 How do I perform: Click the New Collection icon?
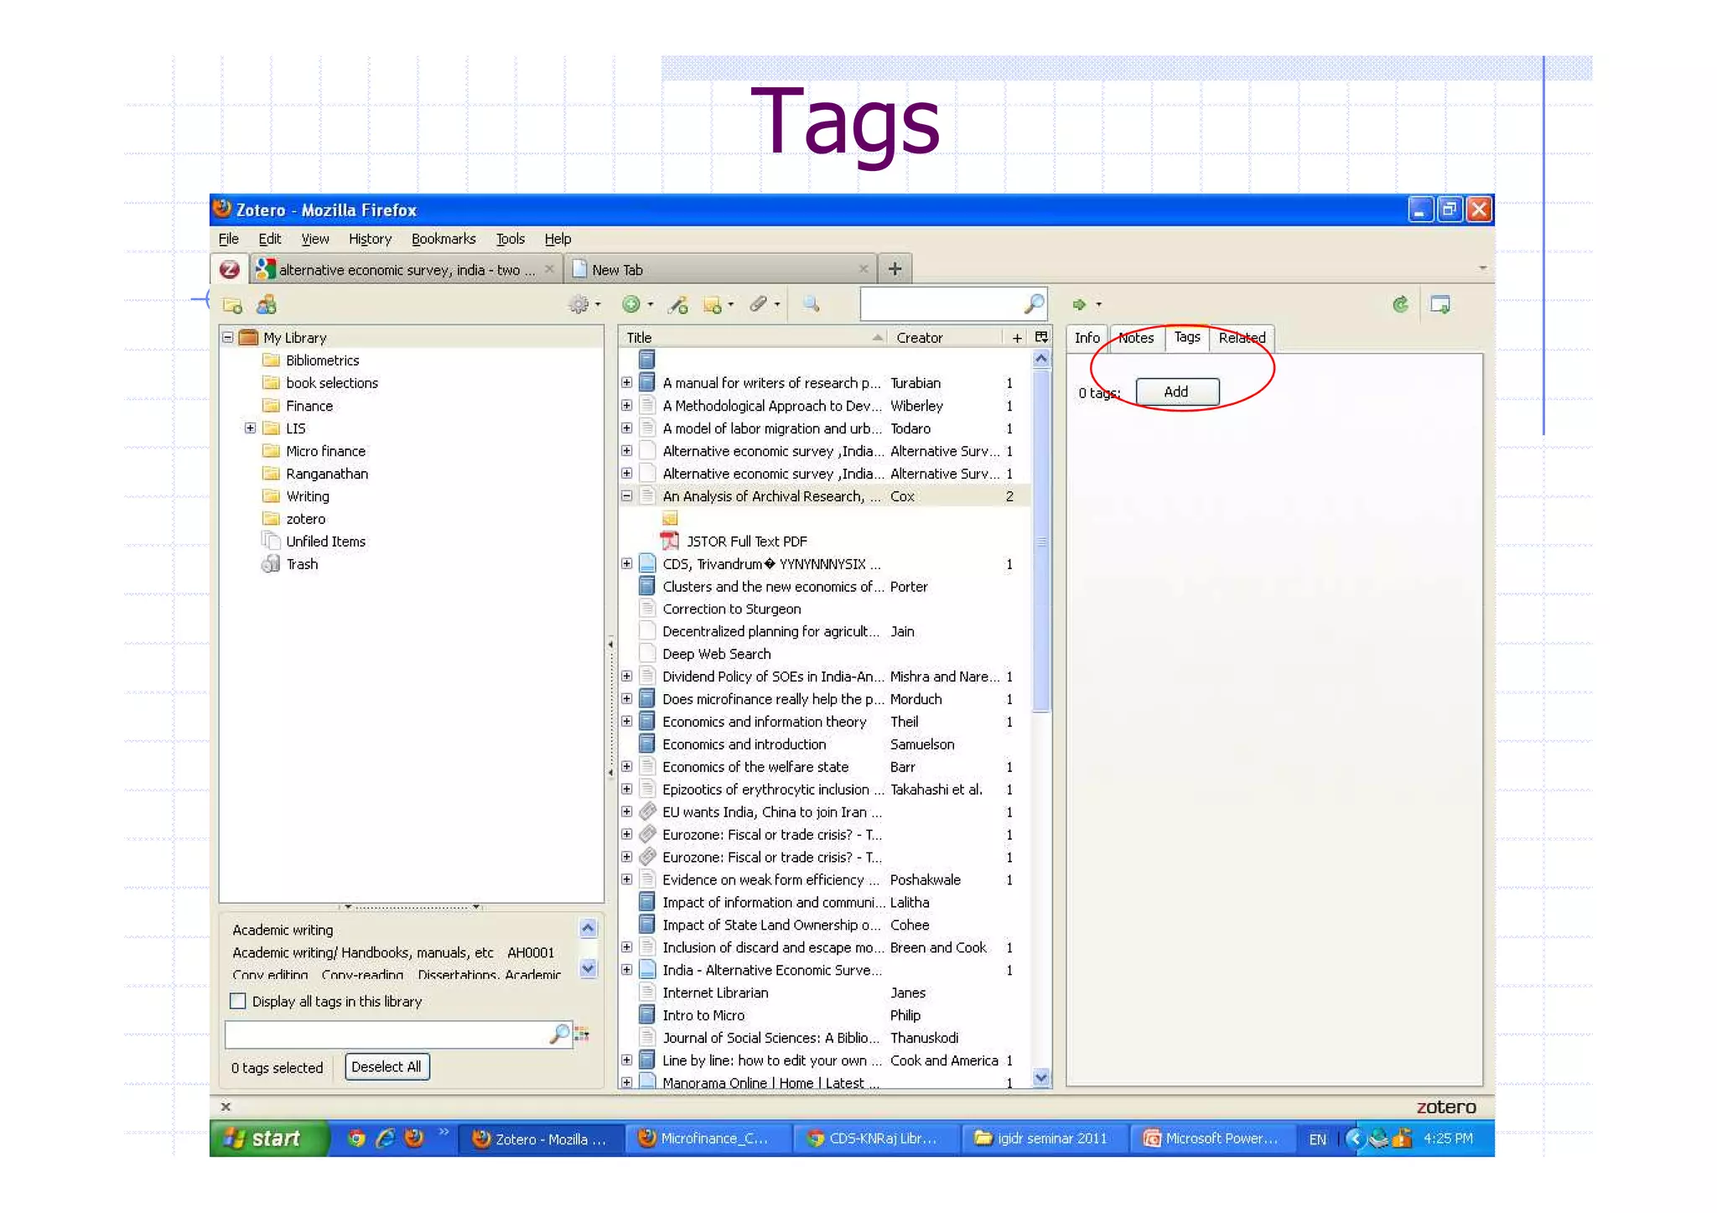pyautogui.click(x=232, y=305)
